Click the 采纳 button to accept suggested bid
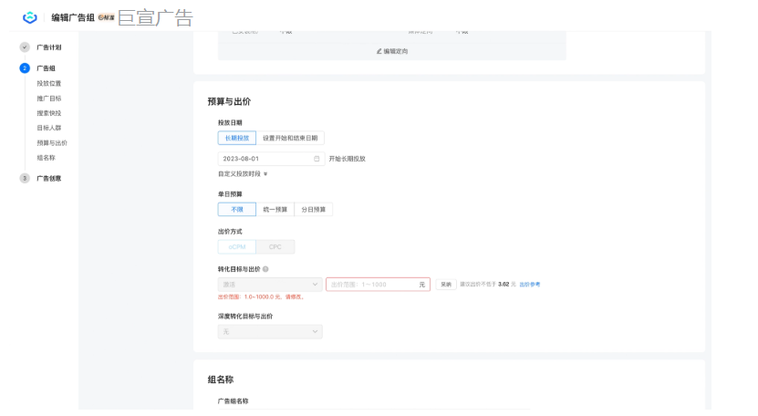The width and height of the screenshot is (758, 416). tap(446, 285)
